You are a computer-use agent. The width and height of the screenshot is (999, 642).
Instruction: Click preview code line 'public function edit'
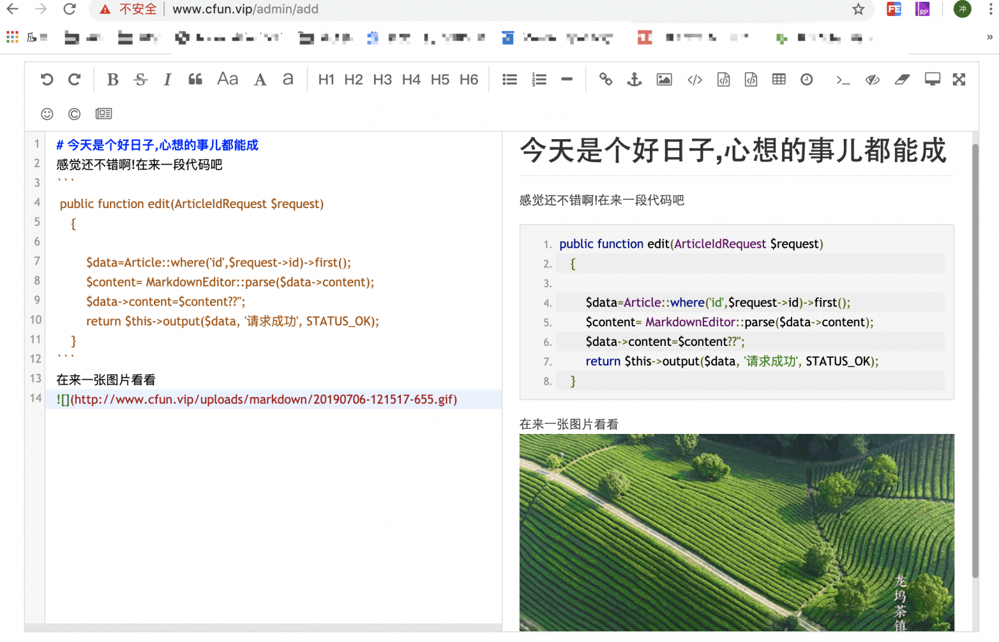[691, 244]
